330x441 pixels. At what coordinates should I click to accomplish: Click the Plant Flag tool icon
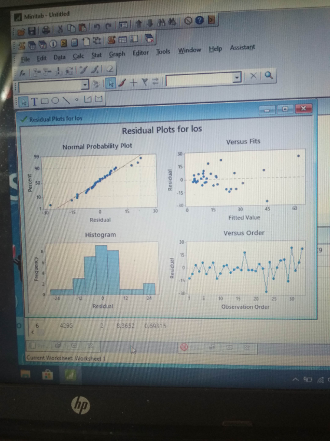[x=144, y=81]
